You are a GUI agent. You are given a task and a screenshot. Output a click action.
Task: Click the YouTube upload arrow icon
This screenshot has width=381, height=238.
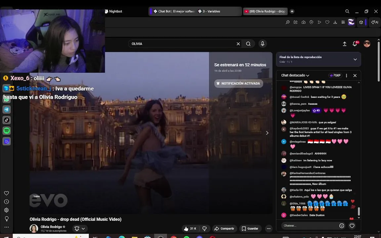point(345,44)
